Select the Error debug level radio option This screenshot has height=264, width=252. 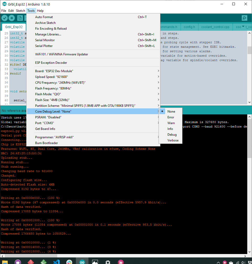(171, 117)
